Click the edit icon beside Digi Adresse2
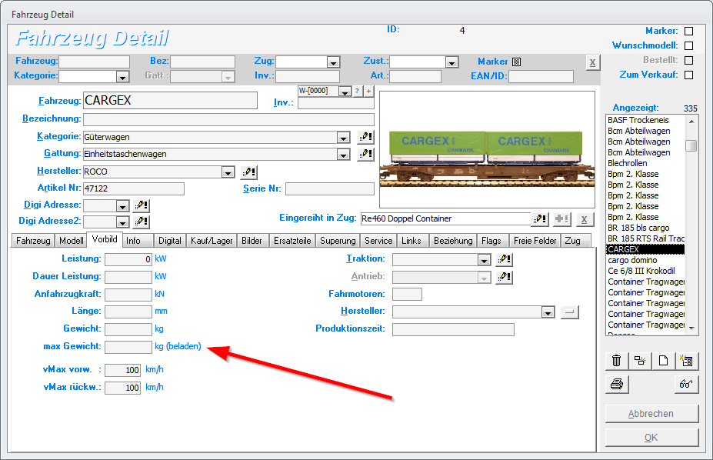The image size is (713, 460). 142,222
